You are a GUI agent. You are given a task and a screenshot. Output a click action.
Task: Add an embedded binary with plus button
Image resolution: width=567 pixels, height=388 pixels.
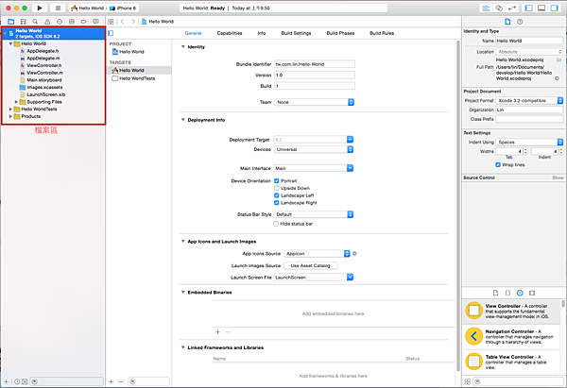point(217,331)
